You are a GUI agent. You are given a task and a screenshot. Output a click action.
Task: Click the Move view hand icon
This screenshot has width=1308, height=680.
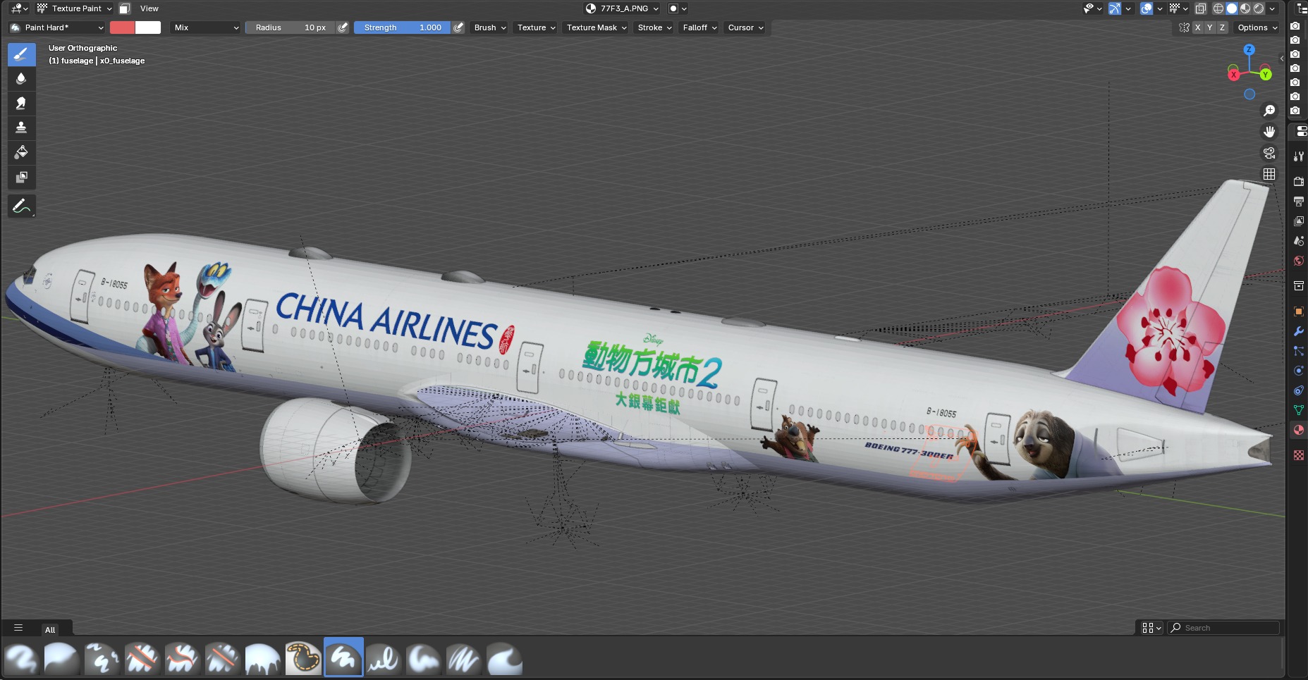click(1269, 132)
